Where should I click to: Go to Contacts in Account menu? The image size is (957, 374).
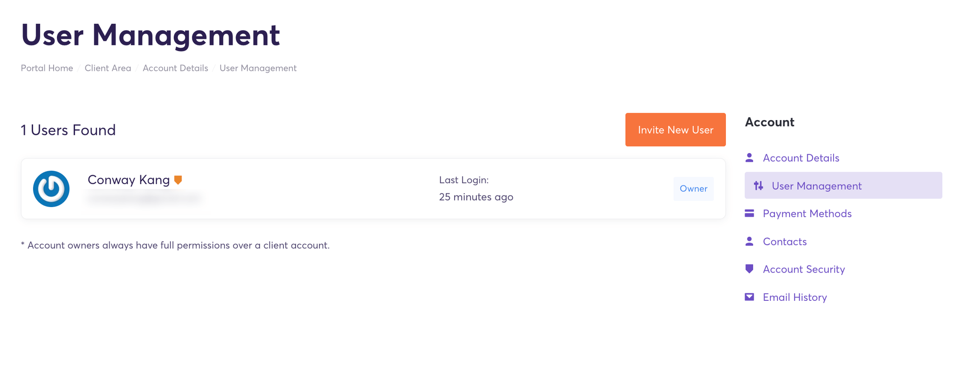(785, 242)
